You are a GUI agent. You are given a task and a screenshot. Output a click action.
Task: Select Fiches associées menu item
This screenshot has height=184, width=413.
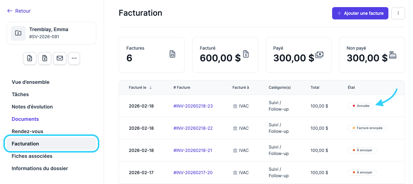(x=32, y=156)
